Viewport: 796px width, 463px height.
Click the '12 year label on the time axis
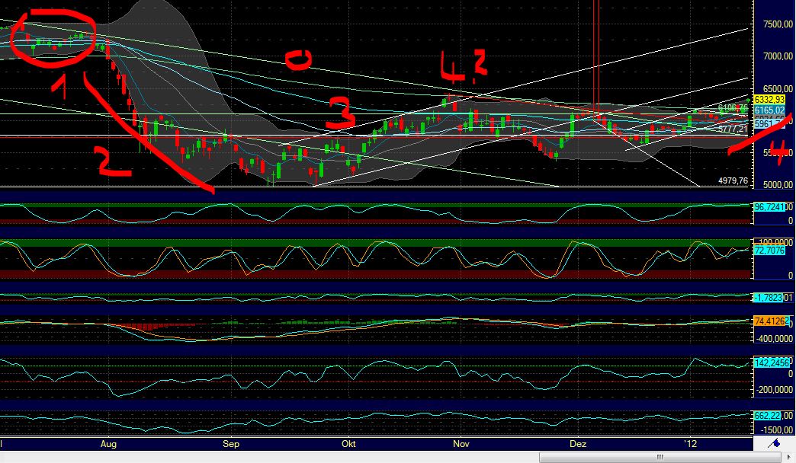click(690, 444)
